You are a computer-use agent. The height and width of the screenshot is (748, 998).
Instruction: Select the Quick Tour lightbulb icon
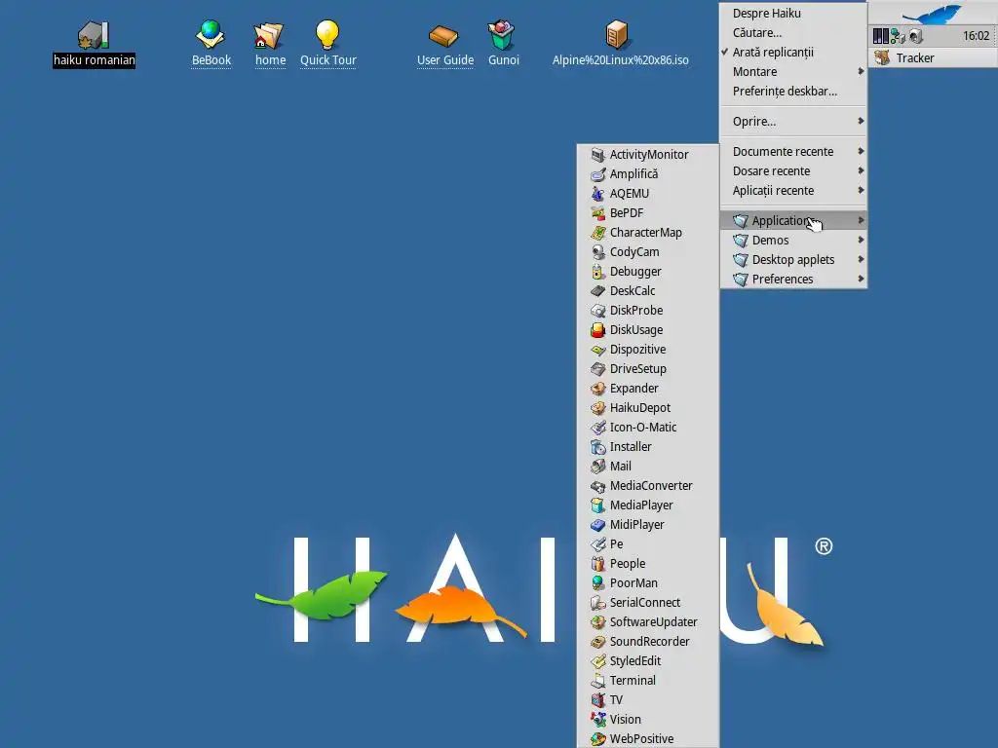point(327,43)
